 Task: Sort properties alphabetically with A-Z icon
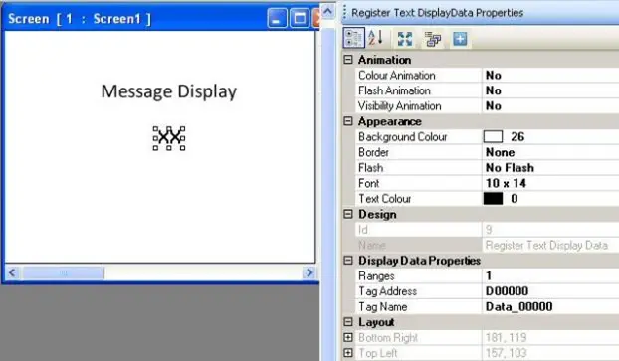[x=375, y=38]
